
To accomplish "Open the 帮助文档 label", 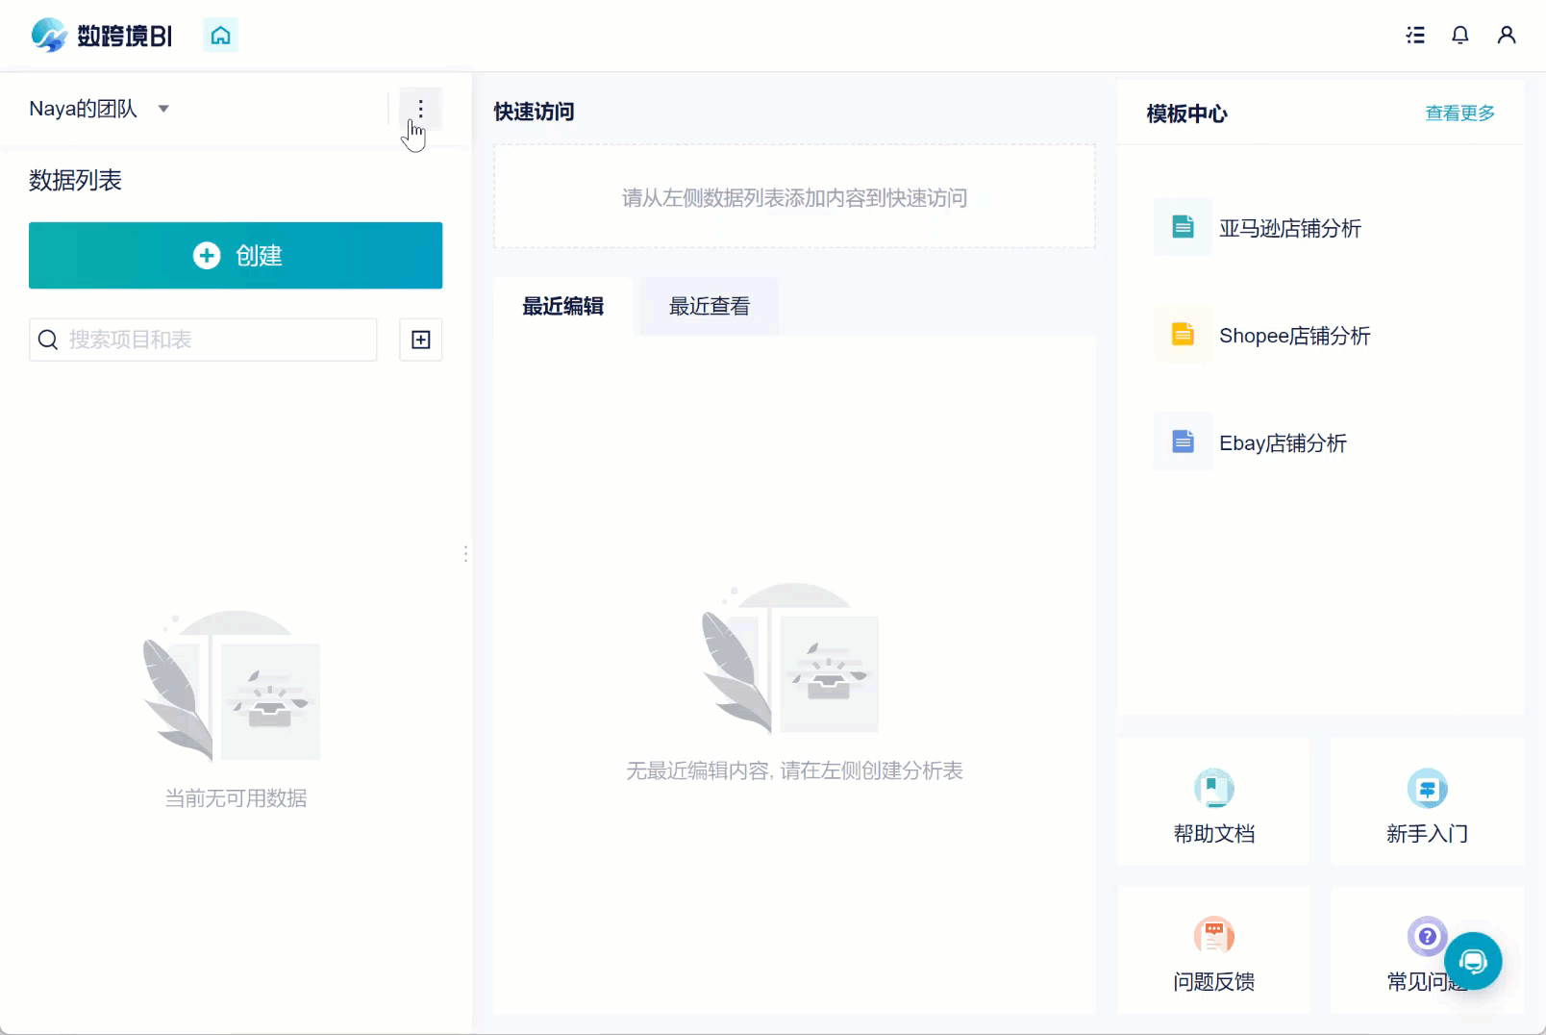I will pos(1214,834).
